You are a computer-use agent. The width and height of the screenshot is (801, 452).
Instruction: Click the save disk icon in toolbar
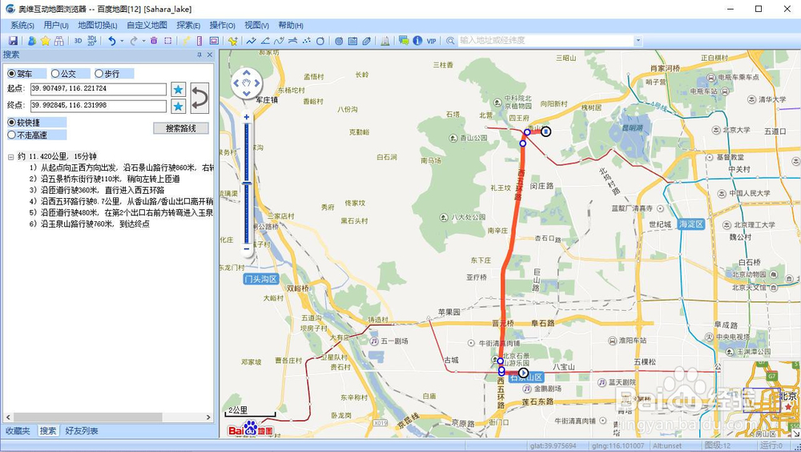[x=14, y=41]
